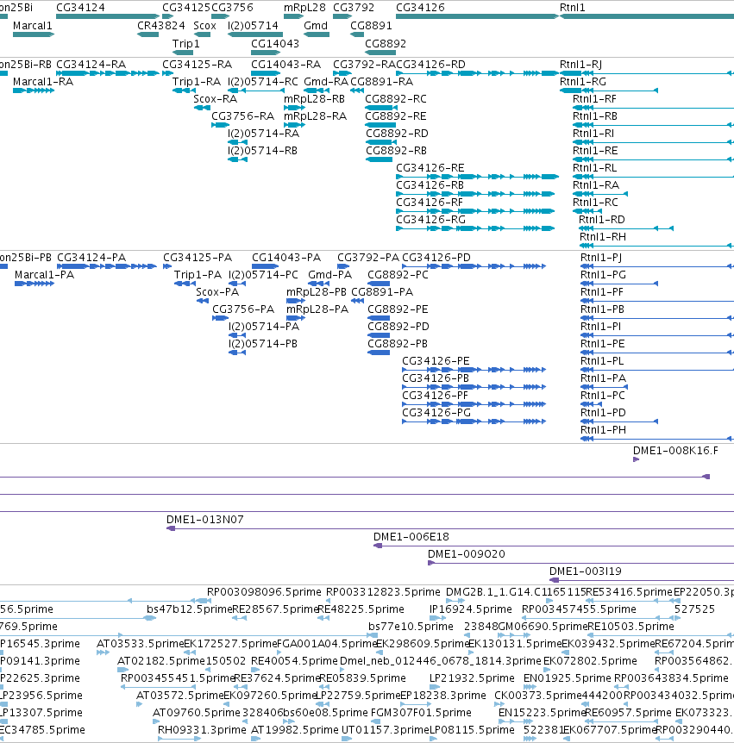Select the Rtnl1-RG transcript
Viewport: 734px width, 743px height.
609,91
